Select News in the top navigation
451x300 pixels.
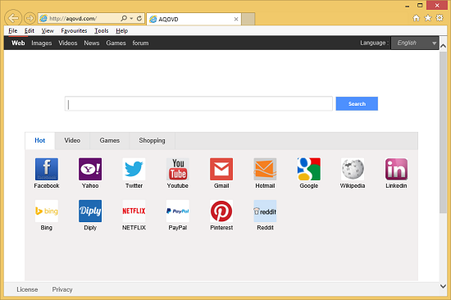click(92, 43)
